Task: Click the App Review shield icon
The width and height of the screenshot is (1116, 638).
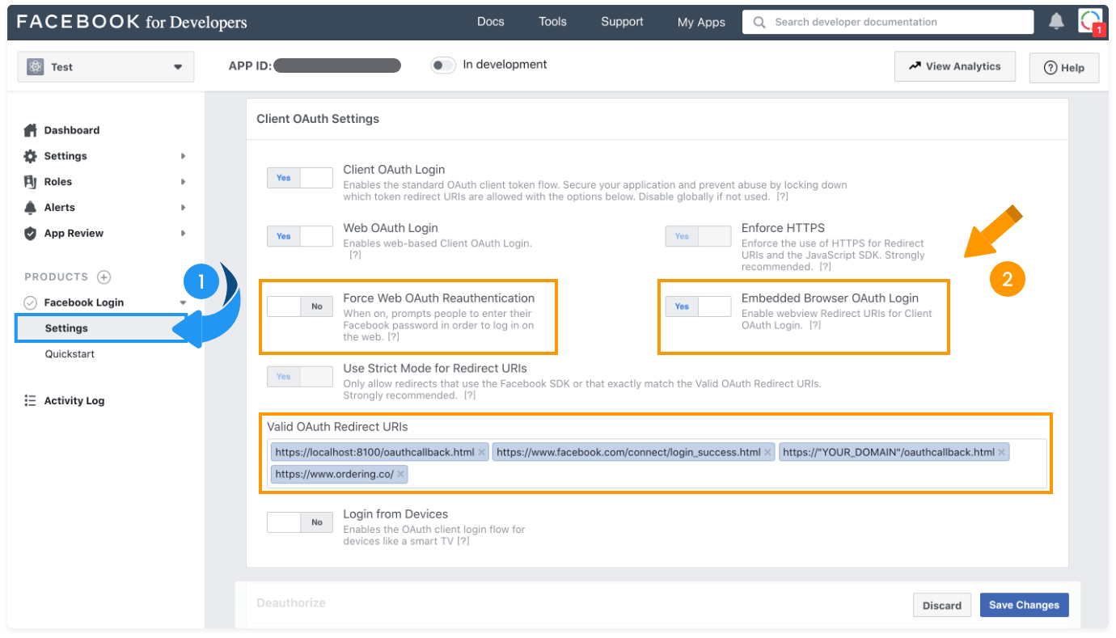Action: pos(31,234)
